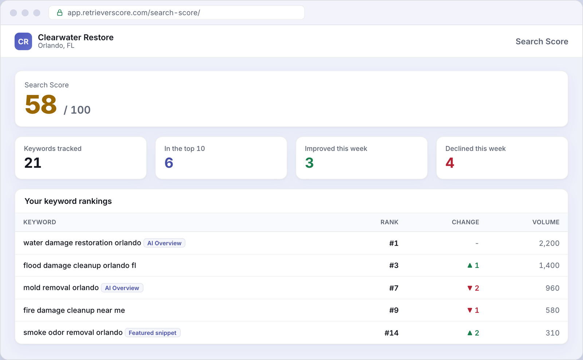
Task: Click rank #1 in water damage row
Action: click(x=394, y=243)
